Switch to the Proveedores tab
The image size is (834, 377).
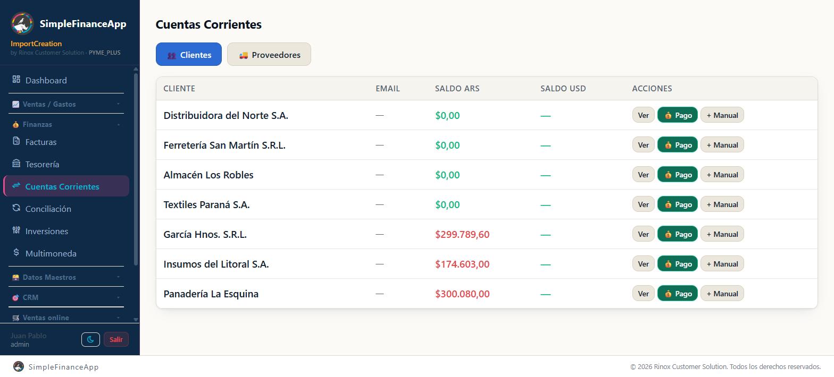pyautogui.click(x=269, y=54)
